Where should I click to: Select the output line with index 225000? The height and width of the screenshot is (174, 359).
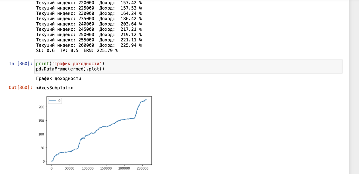89,8
